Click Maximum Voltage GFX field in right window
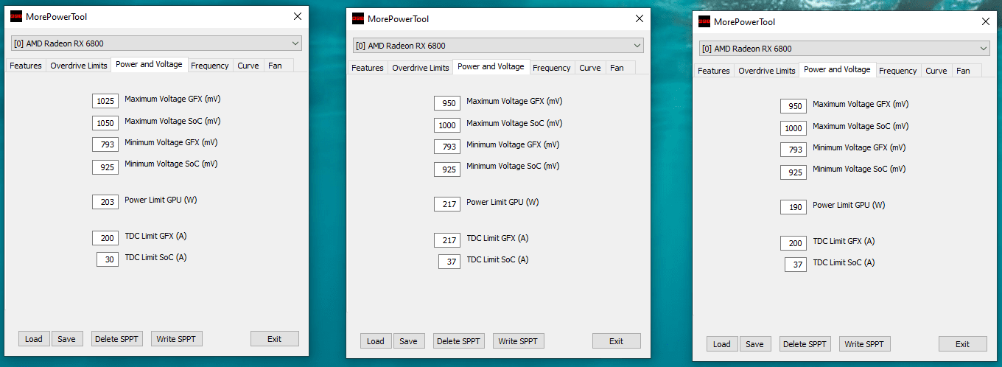Image resolution: width=1002 pixels, height=367 pixels. coord(793,106)
